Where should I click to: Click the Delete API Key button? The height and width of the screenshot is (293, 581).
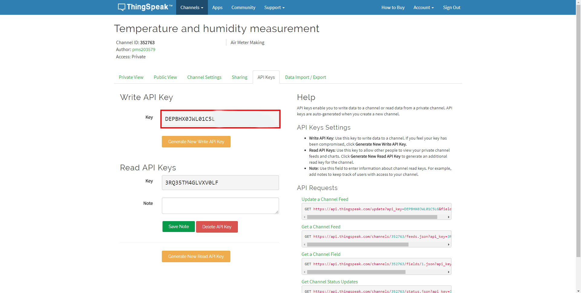217,227
